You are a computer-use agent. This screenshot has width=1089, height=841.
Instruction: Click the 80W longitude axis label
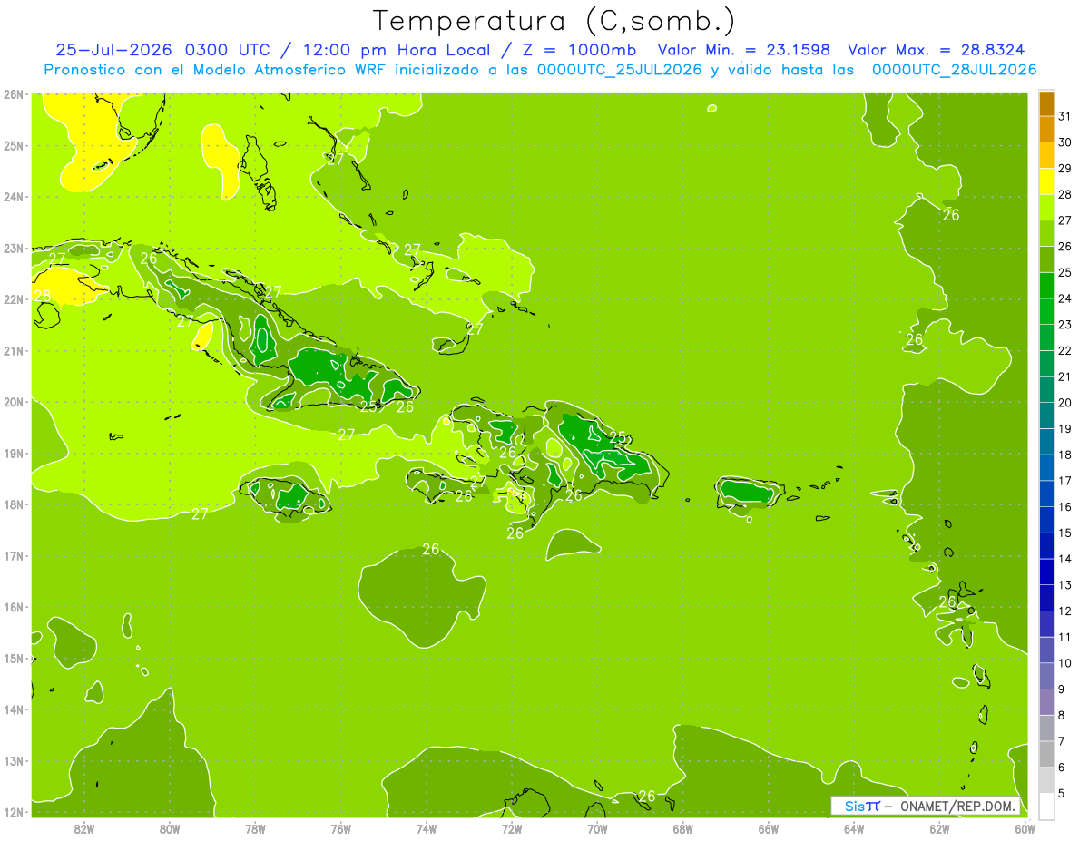click(170, 828)
